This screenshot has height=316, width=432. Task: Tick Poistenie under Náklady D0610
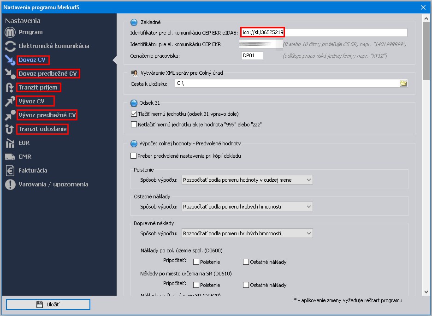(x=196, y=285)
